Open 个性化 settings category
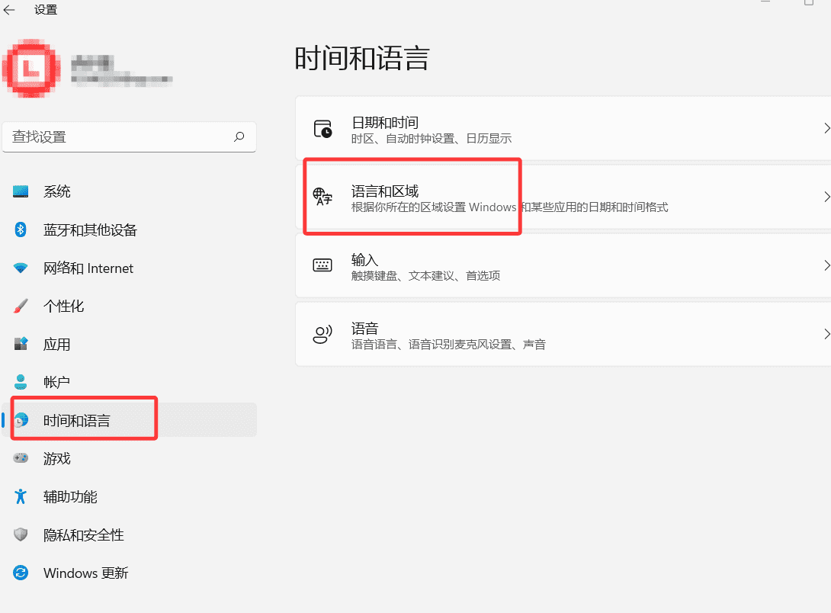 [x=130, y=306]
